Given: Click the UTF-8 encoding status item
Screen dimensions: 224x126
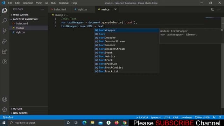Looking at the screenshot, I should 167,118.
